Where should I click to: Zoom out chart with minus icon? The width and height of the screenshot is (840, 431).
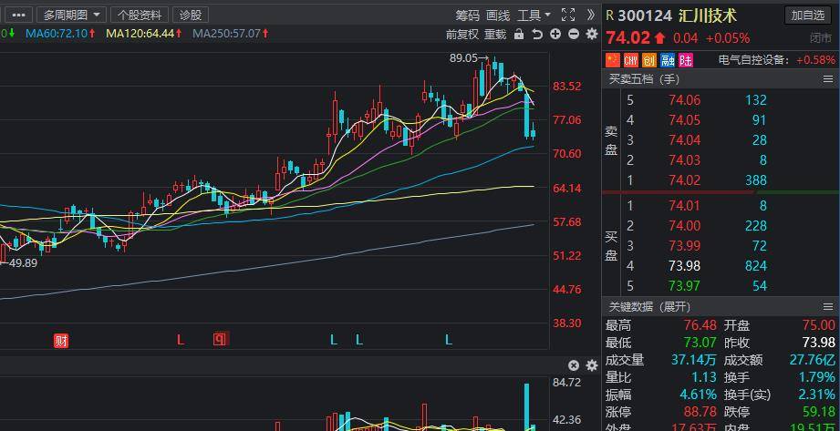(x=574, y=34)
